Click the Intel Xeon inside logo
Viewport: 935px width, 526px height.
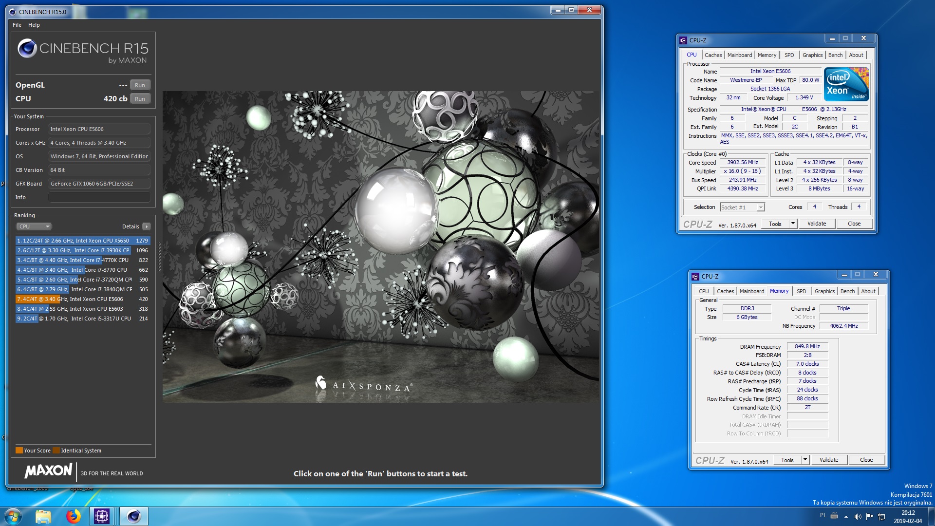847,84
